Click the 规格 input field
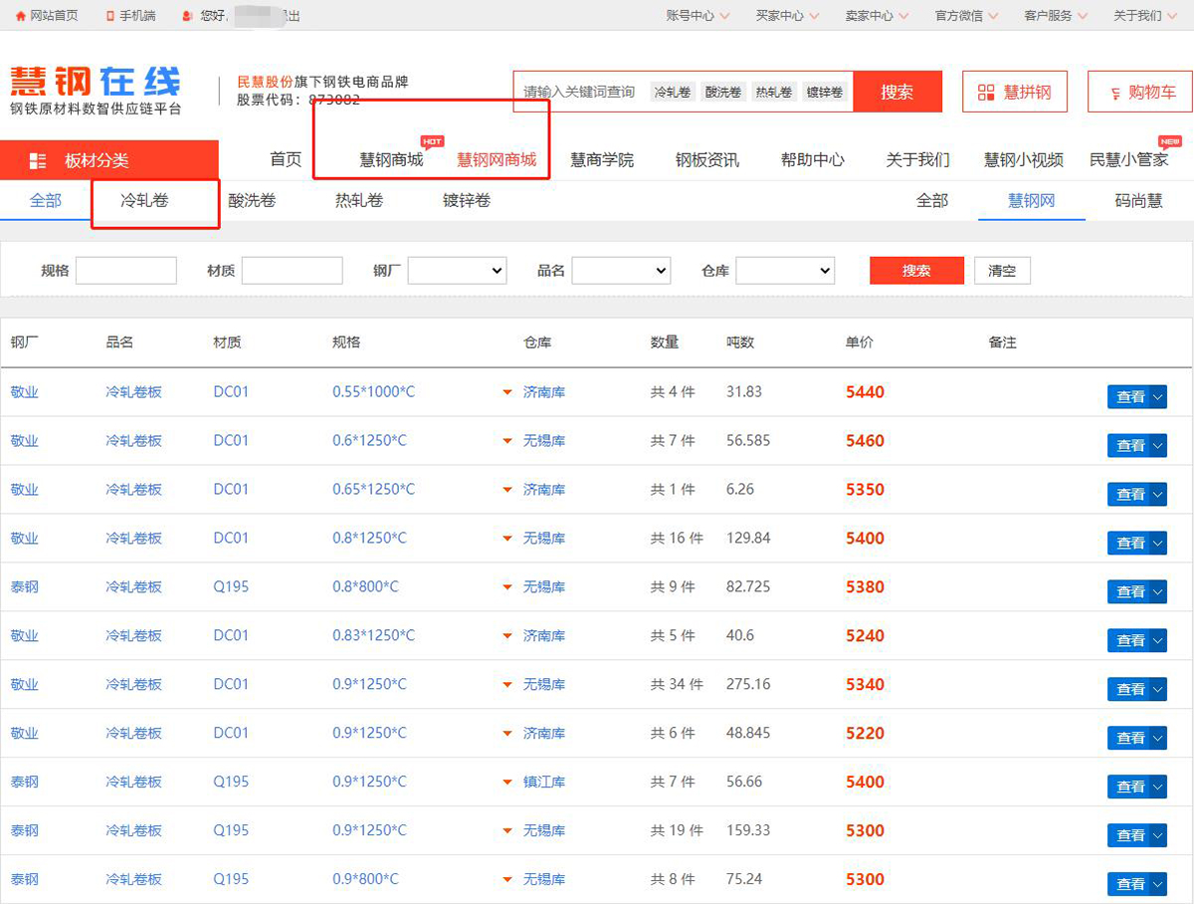Image resolution: width=1194 pixels, height=904 pixels. point(126,271)
